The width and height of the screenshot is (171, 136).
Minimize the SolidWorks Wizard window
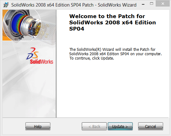pyautogui.click(x=143, y=4)
